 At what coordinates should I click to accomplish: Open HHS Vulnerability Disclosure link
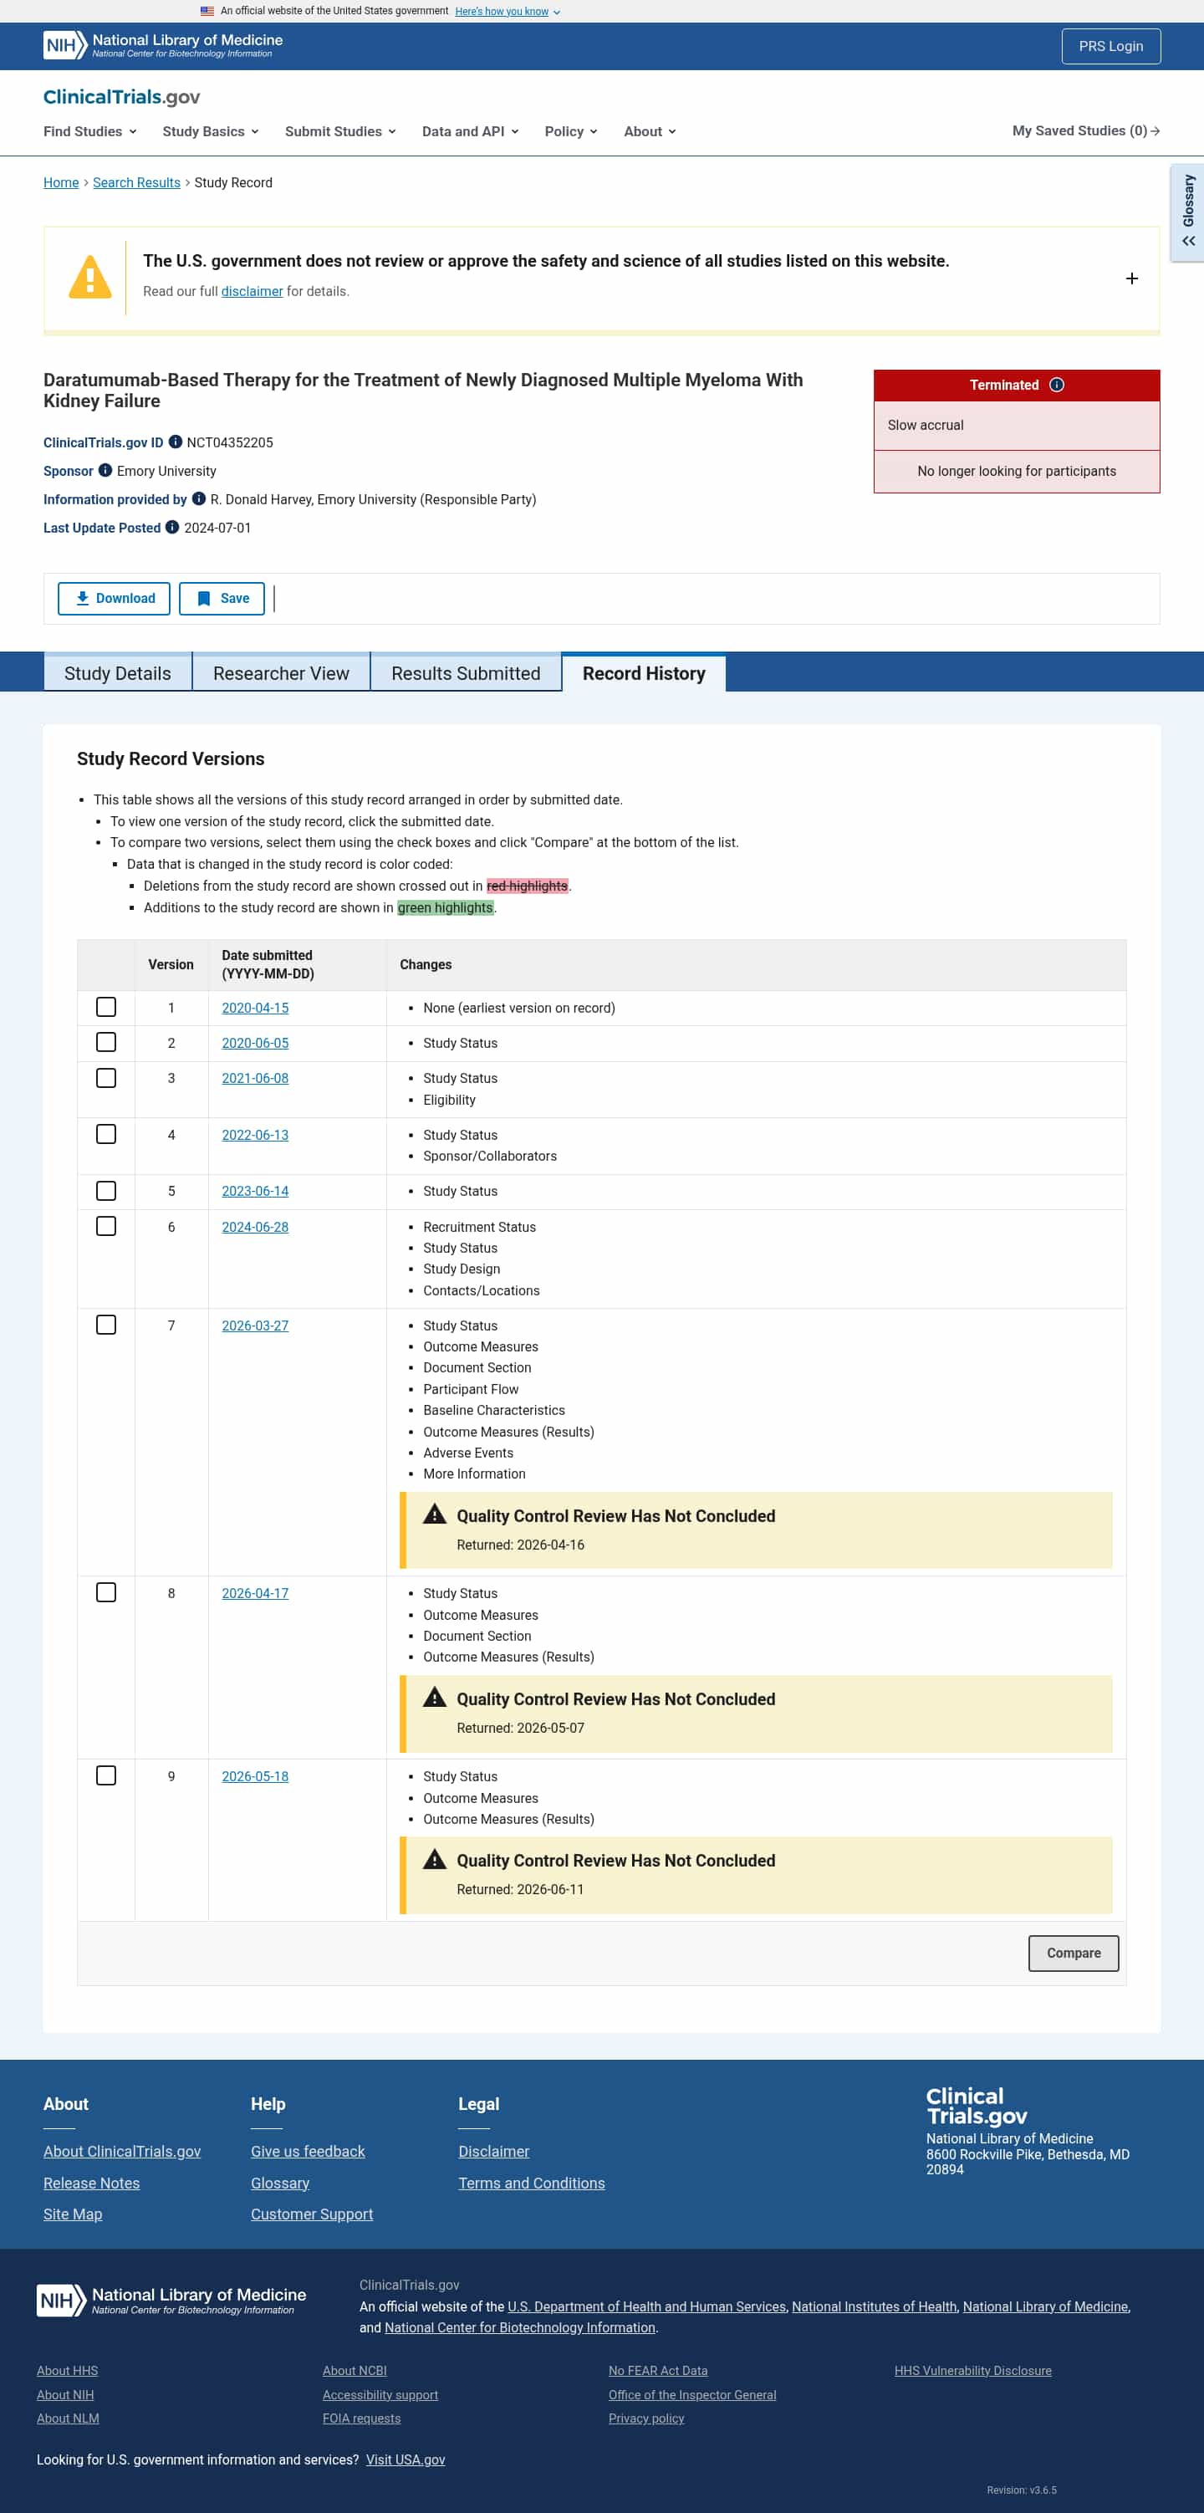pyautogui.click(x=972, y=2370)
